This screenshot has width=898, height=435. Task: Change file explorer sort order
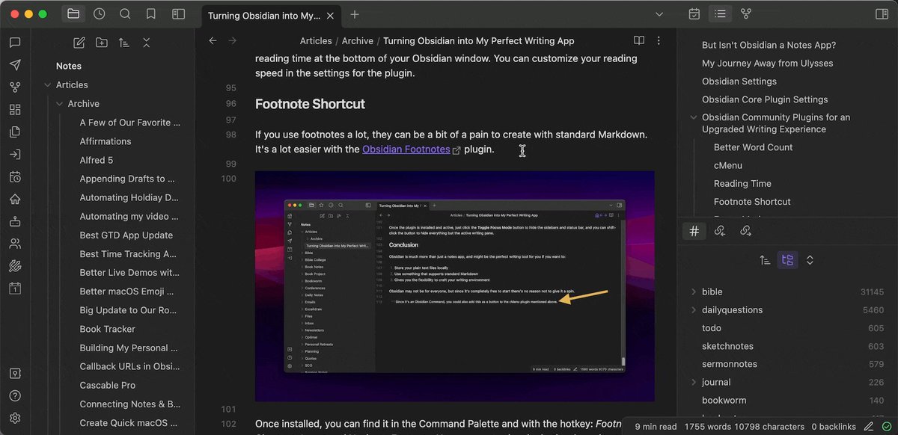[124, 43]
